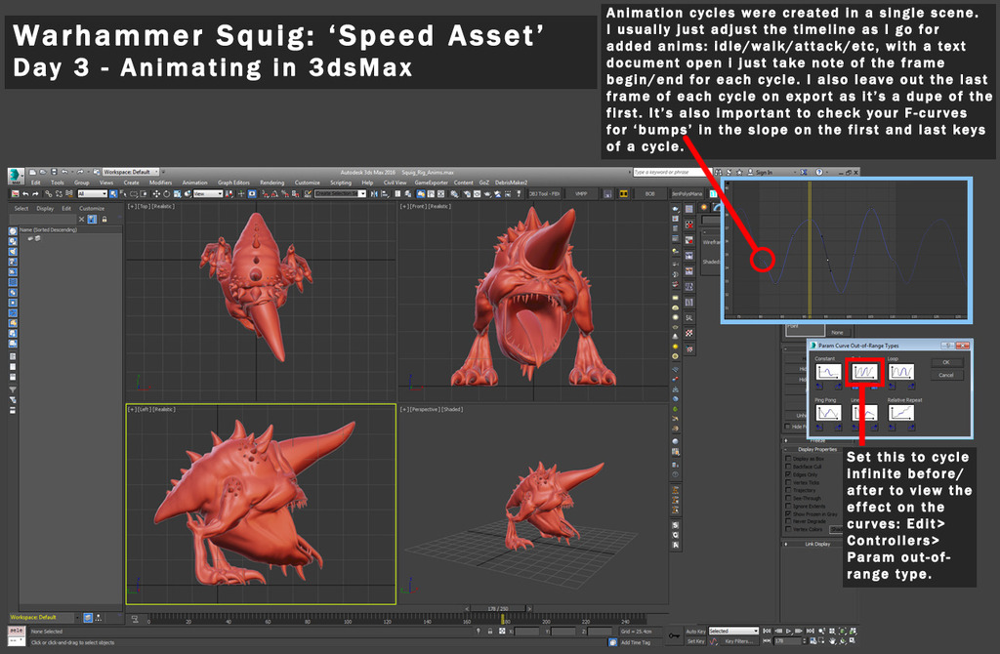
Task: Uncheck Show Frozen in Gray
Action: [788, 513]
